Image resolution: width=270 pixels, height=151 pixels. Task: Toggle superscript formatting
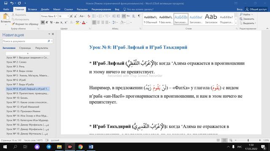coord(66,22)
